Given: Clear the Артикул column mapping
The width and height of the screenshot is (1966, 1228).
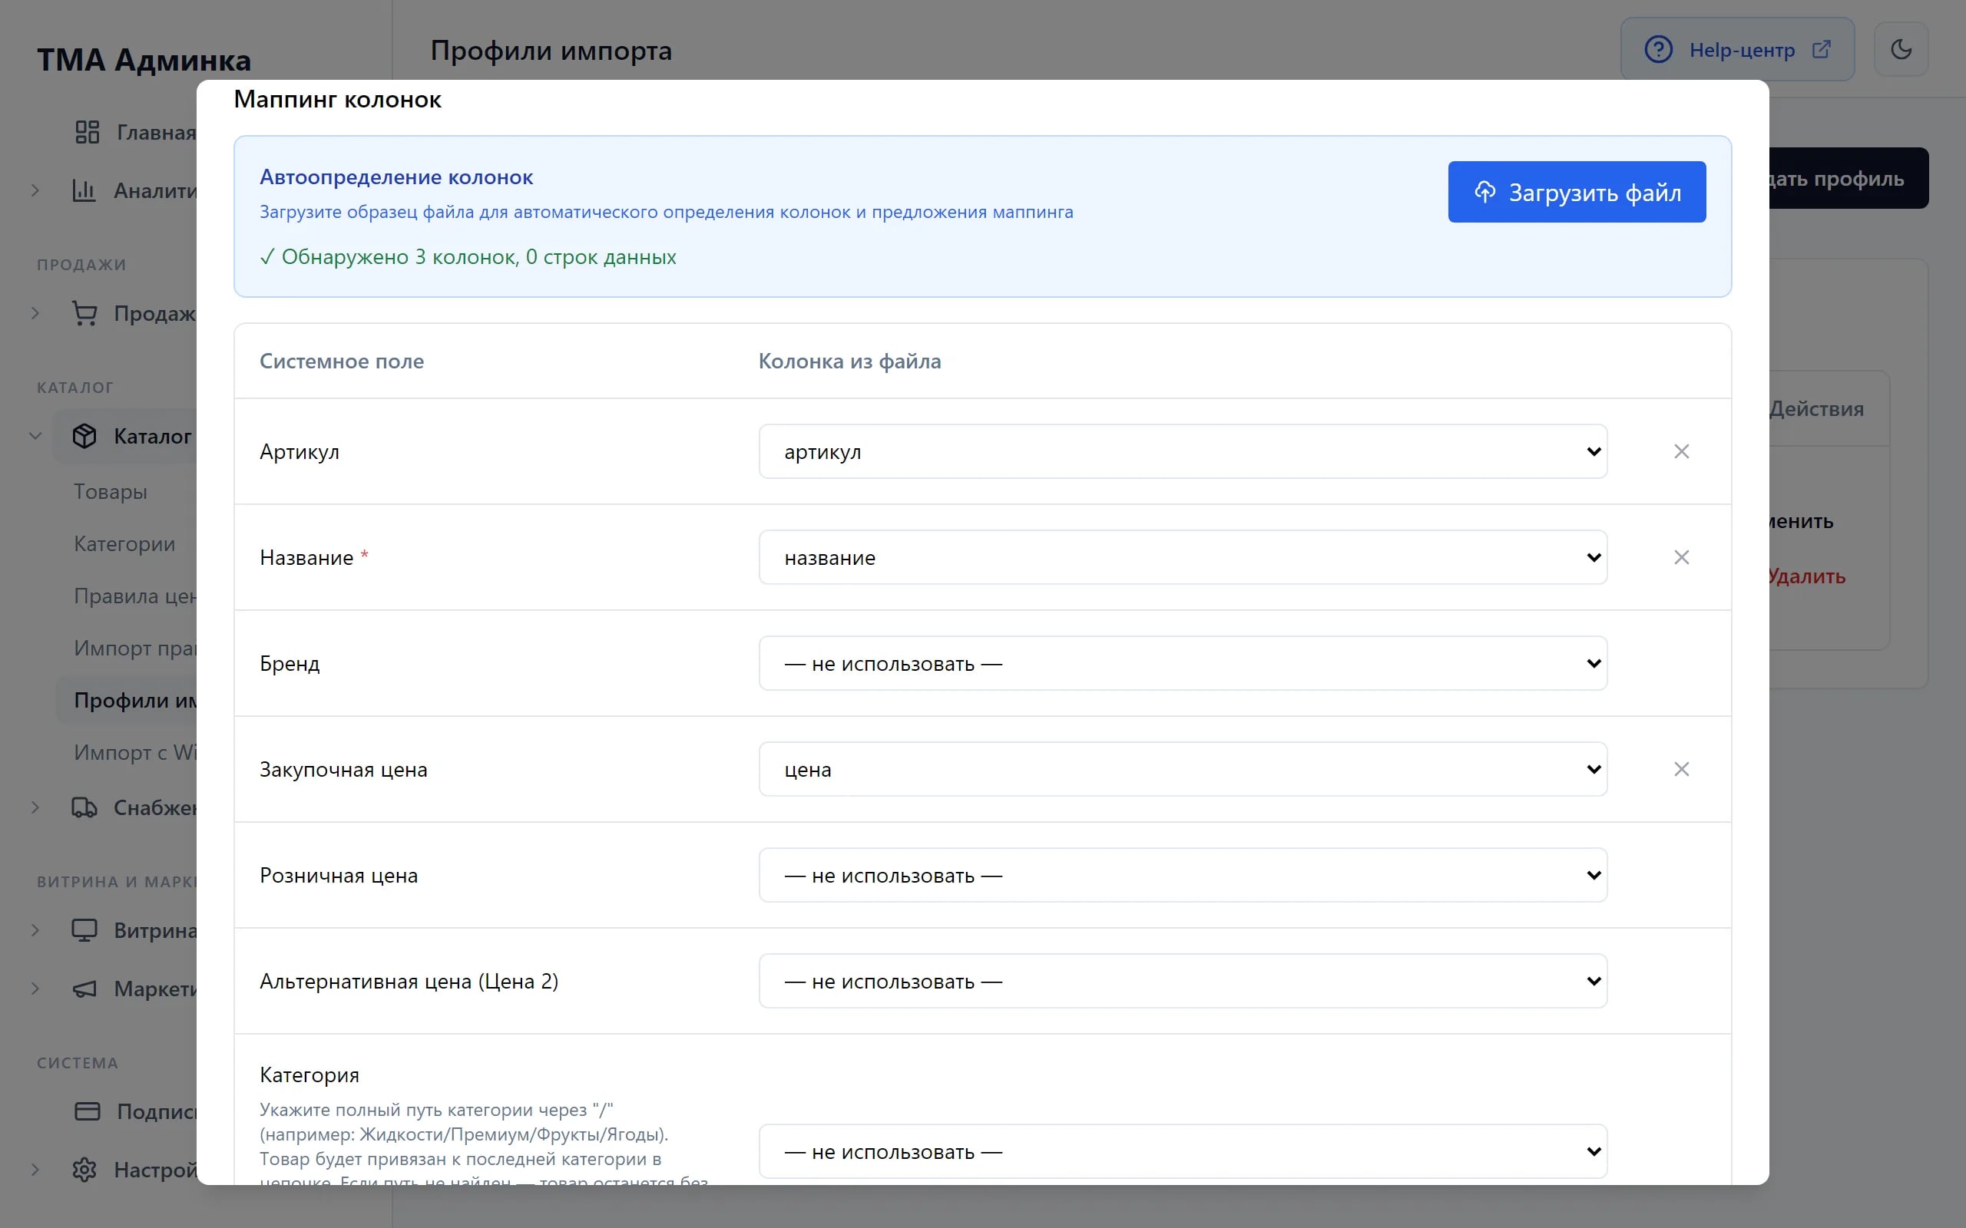Looking at the screenshot, I should coord(1681,451).
